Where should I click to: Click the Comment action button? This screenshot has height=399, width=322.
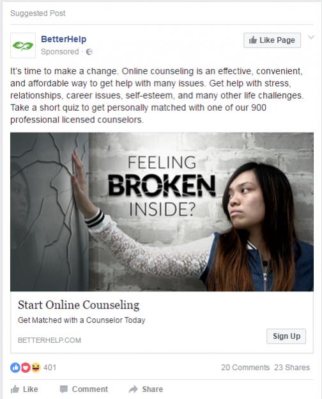[84, 389]
